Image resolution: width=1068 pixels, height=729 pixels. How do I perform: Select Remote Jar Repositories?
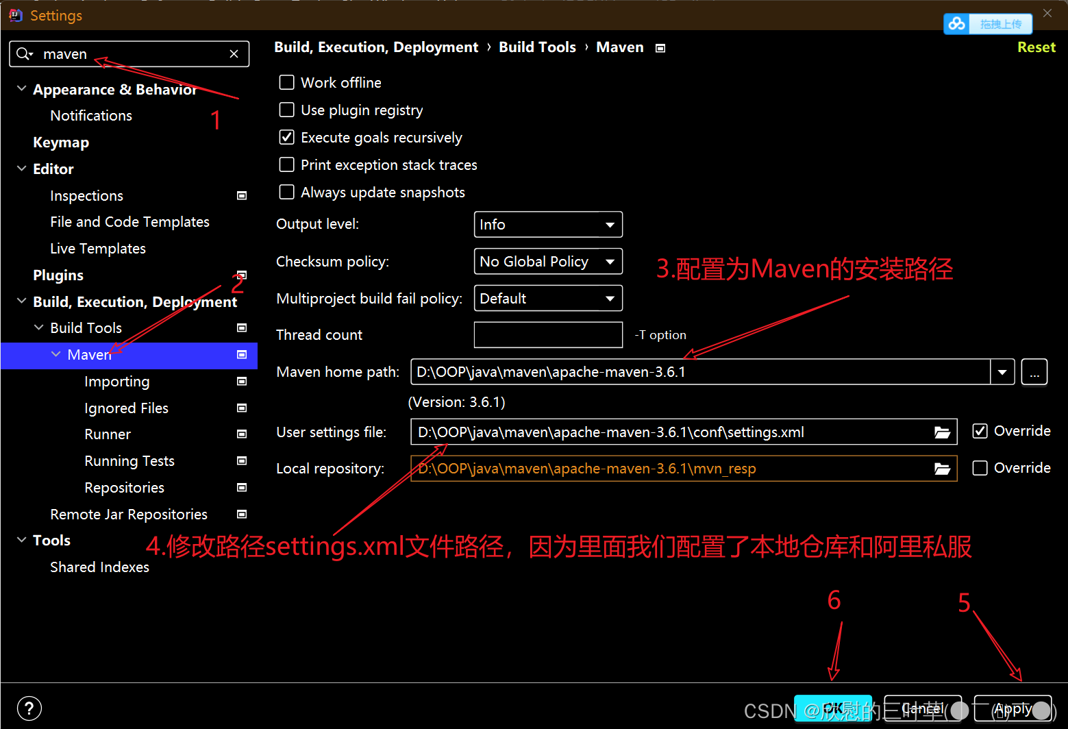pos(129,515)
